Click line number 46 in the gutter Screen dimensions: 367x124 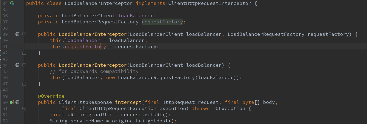(5, 77)
